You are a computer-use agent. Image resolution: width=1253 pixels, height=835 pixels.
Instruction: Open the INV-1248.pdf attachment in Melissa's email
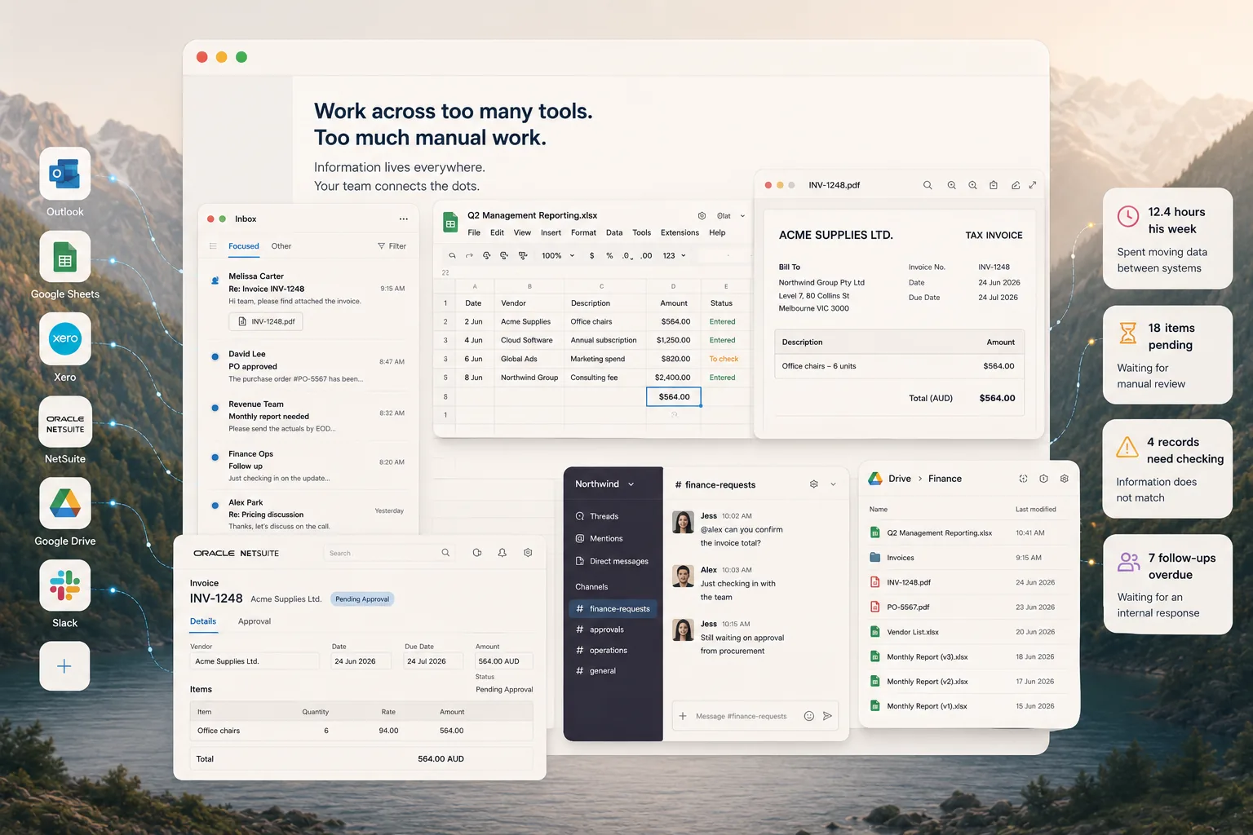266,321
